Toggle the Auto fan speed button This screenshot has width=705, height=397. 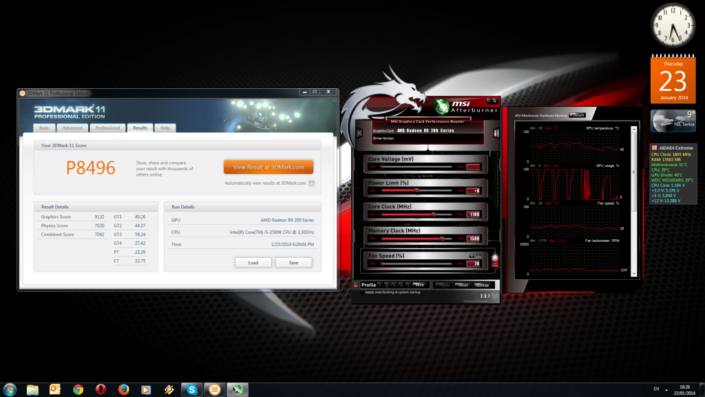(476, 256)
